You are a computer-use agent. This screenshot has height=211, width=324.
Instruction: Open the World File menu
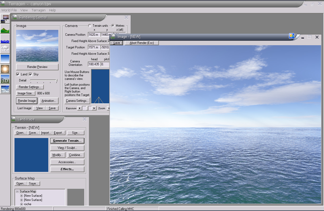(x=9, y=10)
